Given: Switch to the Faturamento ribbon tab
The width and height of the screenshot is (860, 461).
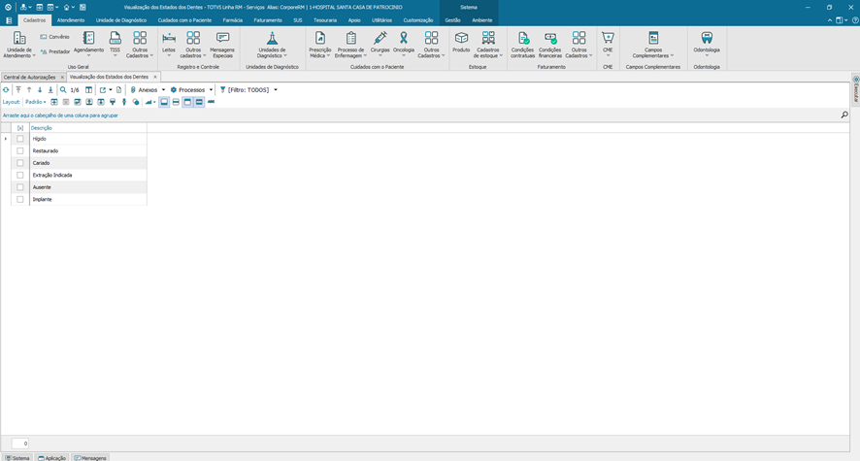Looking at the screenshot, I should point(268,20).
